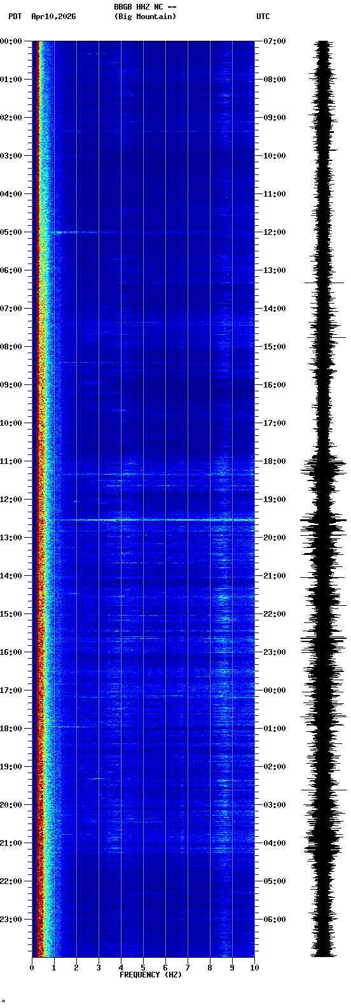Select the '13:00' label on UTC axis
The height and width of the screenshot is (1008, 351).
click(x=275, y=270)
